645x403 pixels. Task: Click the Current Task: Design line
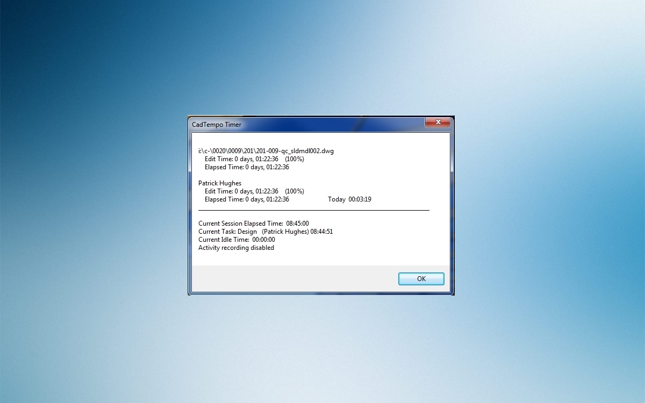tap(266, 232)
